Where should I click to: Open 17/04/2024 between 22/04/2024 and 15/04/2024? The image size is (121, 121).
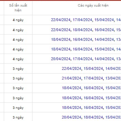[x=83, y=20]
